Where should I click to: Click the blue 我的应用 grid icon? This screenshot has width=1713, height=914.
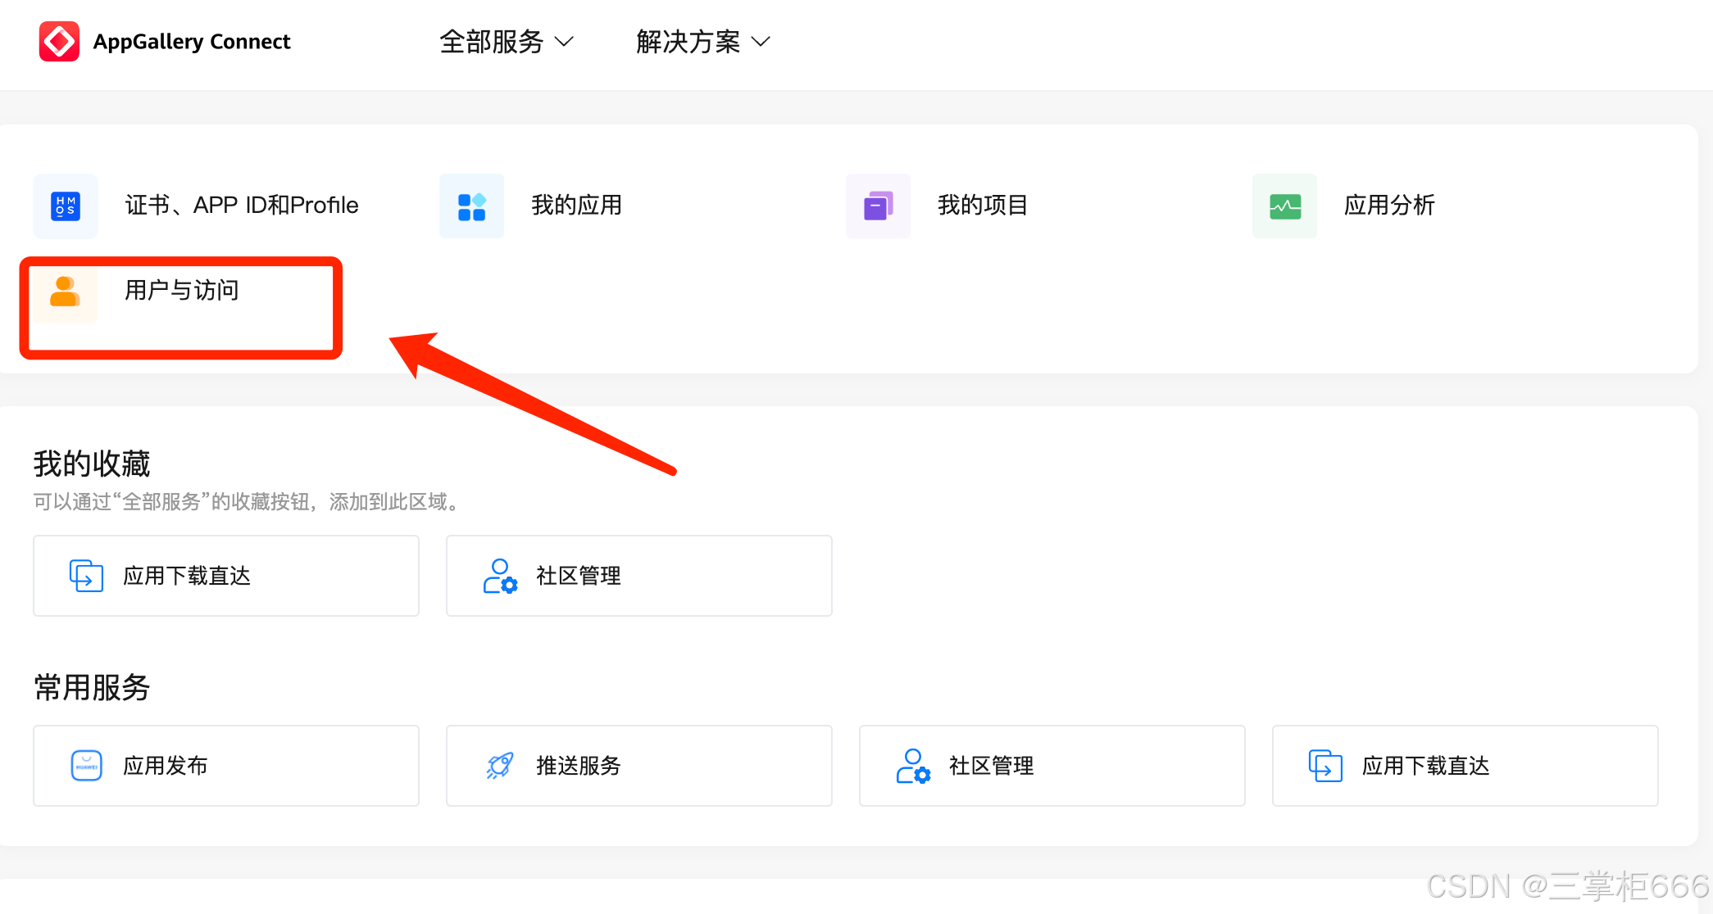471,206
